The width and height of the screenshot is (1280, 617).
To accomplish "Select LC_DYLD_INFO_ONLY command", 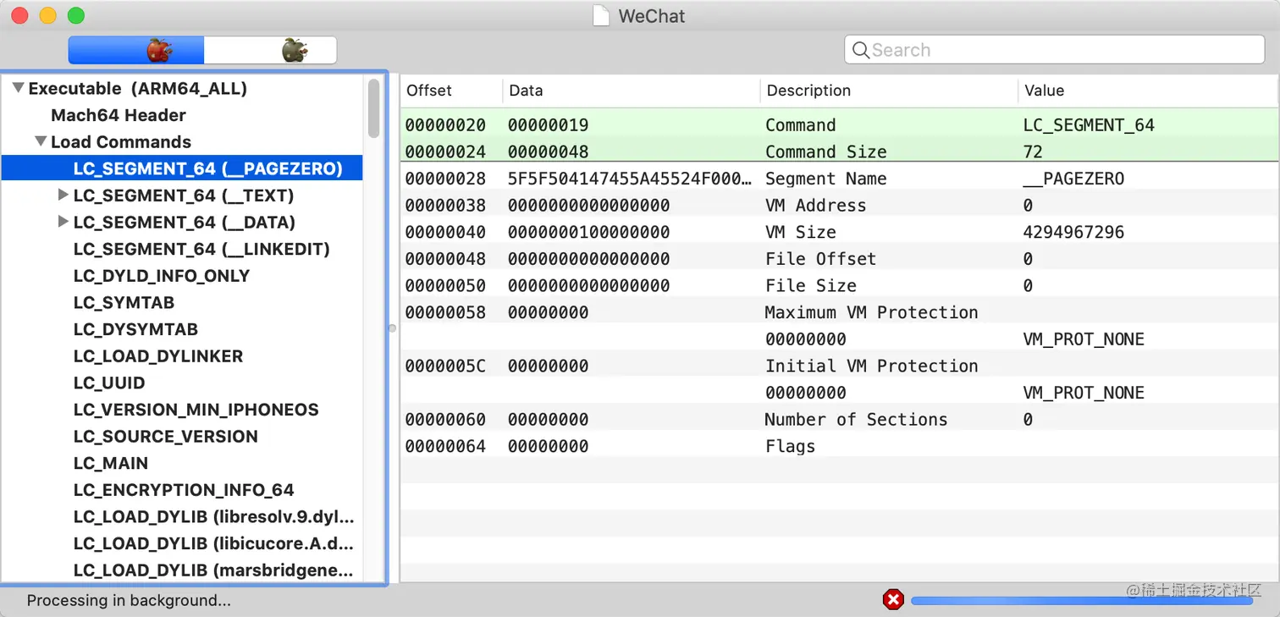I will [162, 276].
